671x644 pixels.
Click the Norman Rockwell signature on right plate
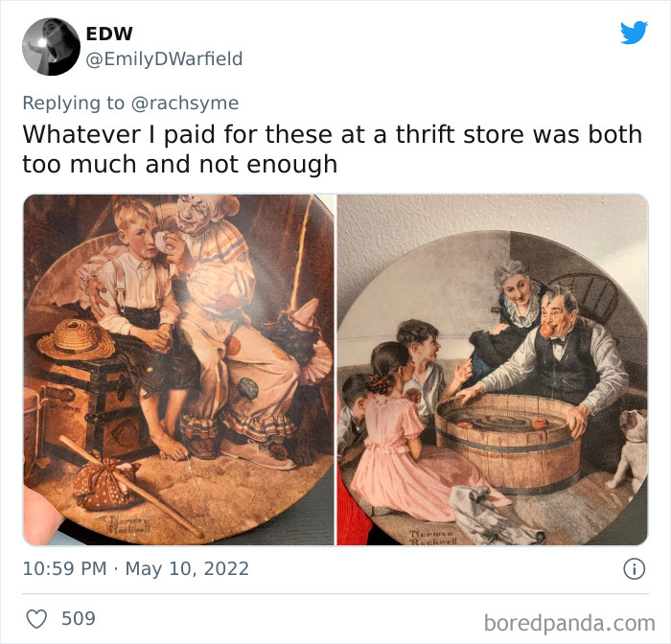[x=433, y=537]
